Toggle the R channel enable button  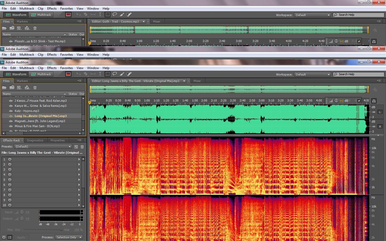click(380, 126)
